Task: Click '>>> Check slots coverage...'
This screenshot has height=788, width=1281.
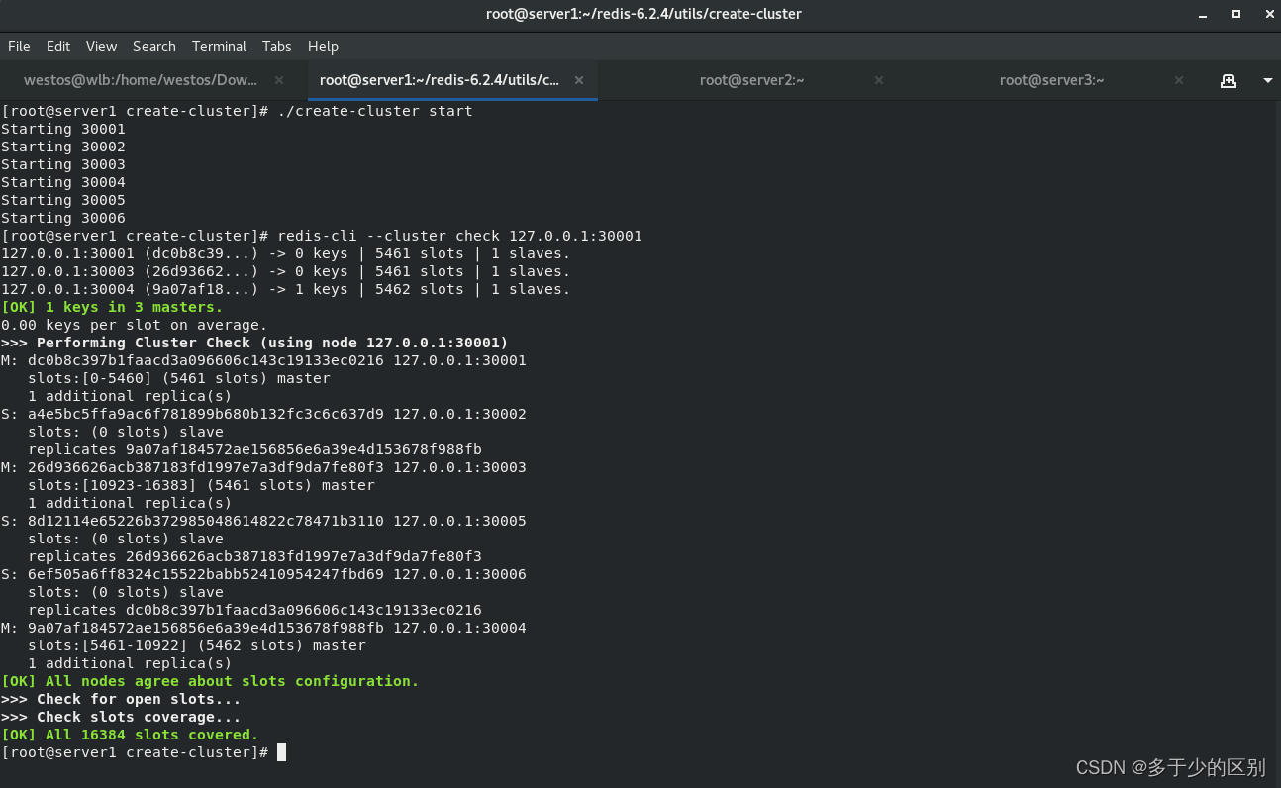Action: (121, 717)
